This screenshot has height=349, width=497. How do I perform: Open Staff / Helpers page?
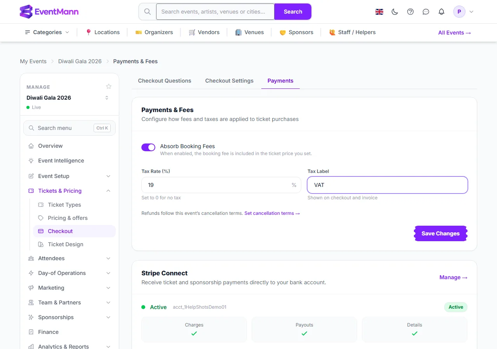point(352,32)
